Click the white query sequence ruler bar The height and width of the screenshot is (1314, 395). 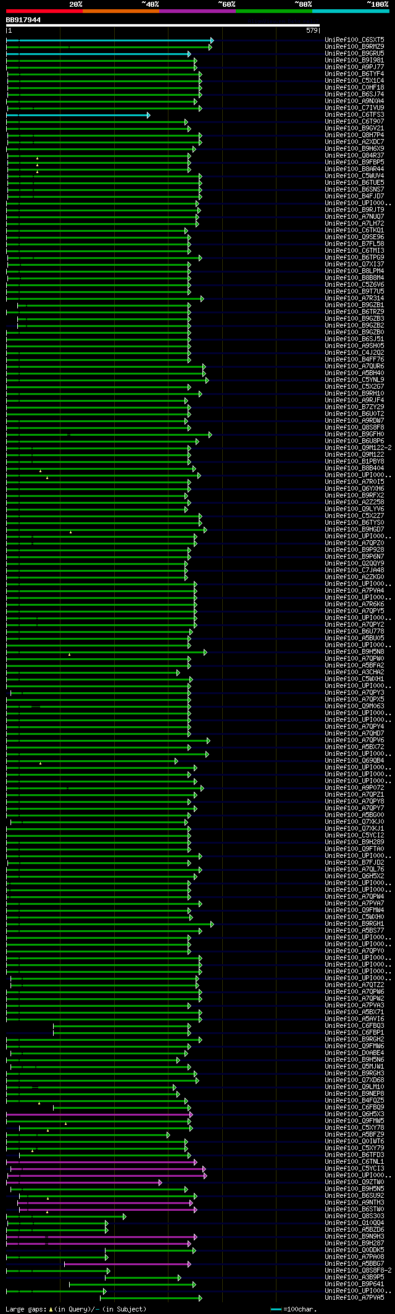(162, 26)
